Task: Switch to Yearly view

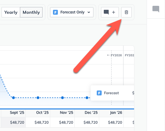Action: pos(11,12)
